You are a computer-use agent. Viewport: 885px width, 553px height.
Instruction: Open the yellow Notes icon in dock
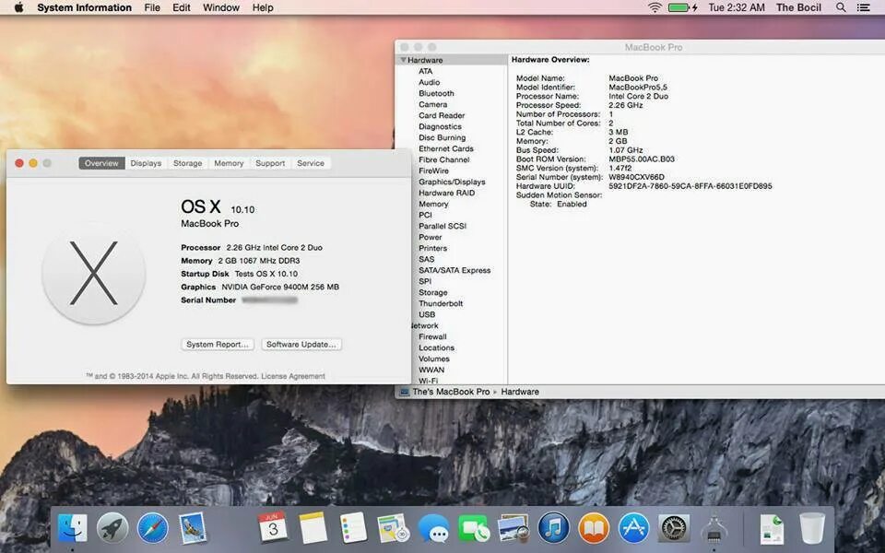click(x=313, y=528)
